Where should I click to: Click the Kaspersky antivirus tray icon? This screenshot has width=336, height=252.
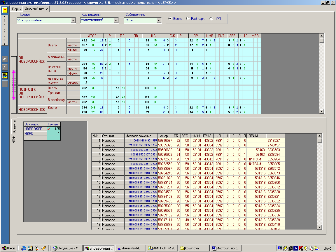(x=301, y=249)
